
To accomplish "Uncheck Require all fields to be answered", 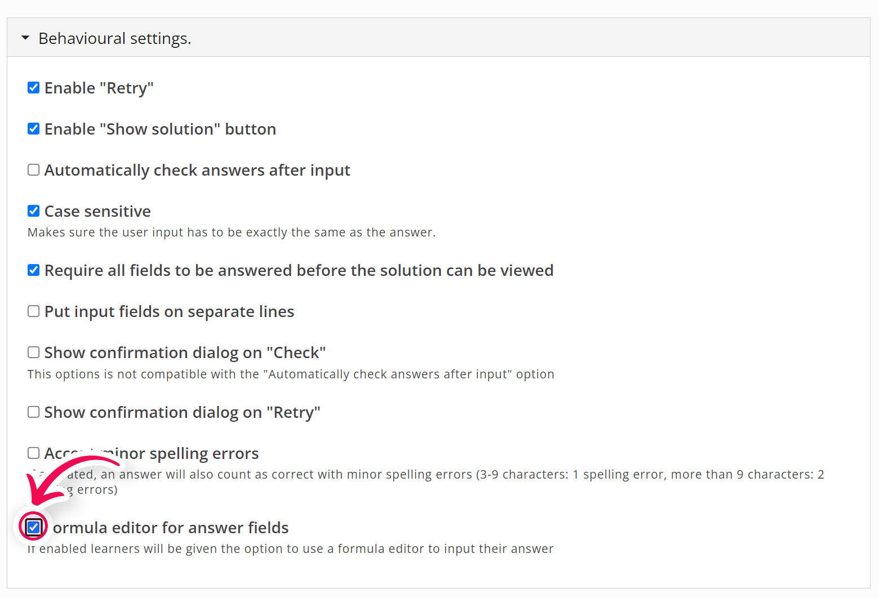I will point(34,270).
